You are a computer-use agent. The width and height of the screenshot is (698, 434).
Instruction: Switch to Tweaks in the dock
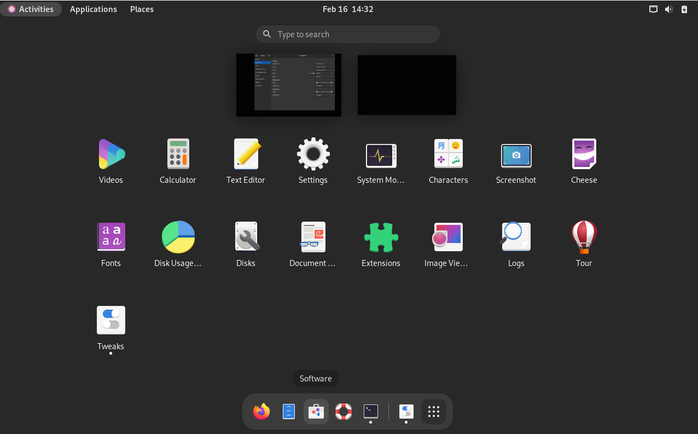click(406, 412)
